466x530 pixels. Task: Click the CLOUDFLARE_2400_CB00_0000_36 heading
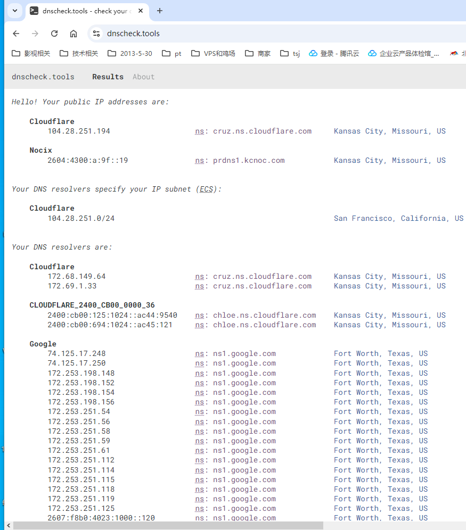click(x=92, y=305)
